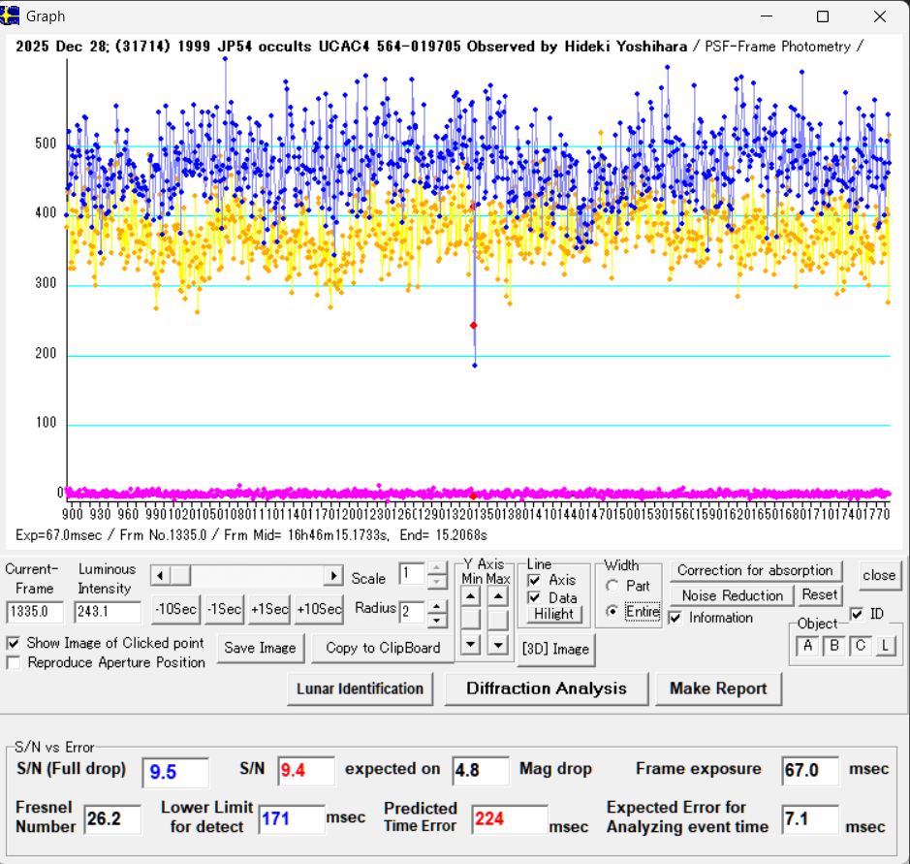
Task: Click the Lunar Identification button
Action: click(x=361, y=688)
